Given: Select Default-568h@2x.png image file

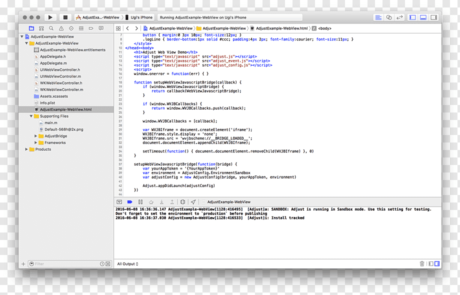Looking at the screenshot, I should [x=63, y=129].
